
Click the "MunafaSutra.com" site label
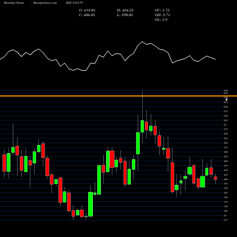[x=45, y=3]
